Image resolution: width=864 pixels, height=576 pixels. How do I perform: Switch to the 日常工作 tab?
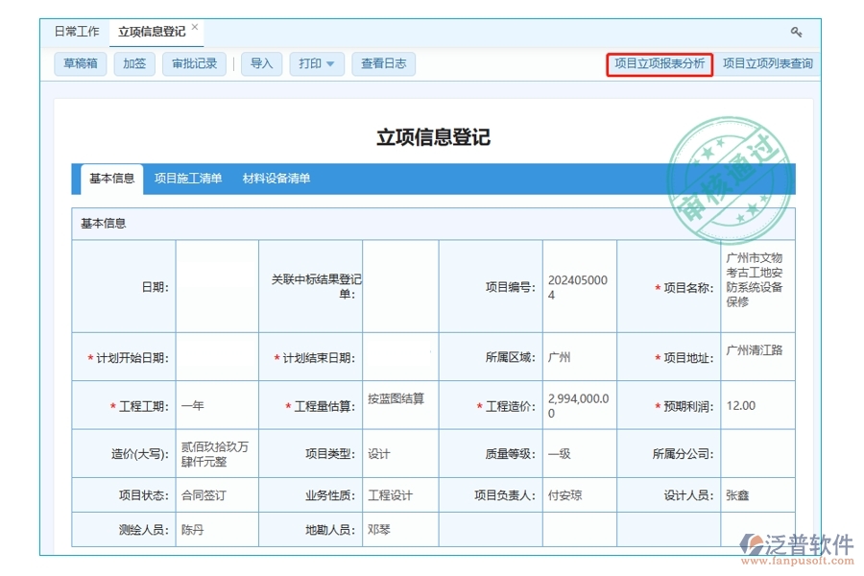coord(76,31)
